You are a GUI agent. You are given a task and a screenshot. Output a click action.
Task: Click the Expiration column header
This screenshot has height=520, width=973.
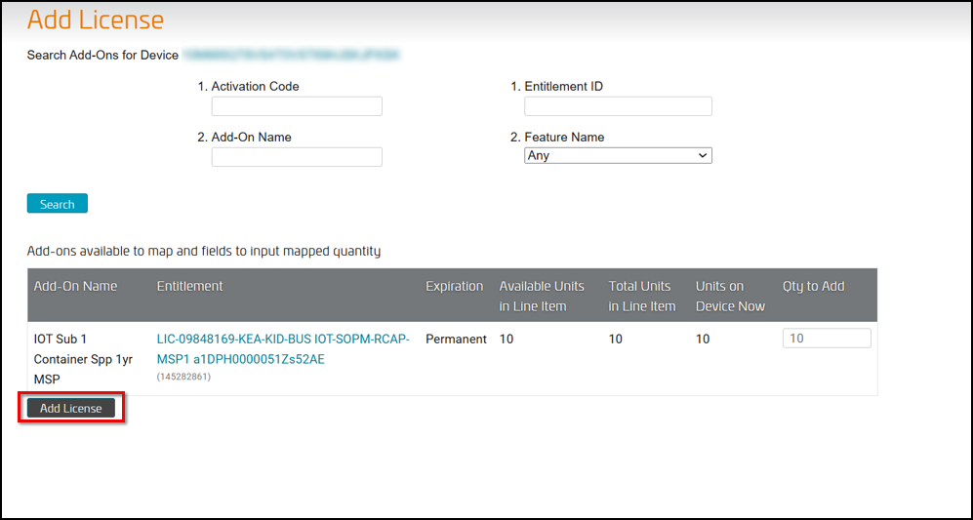(x=454, y=286)
